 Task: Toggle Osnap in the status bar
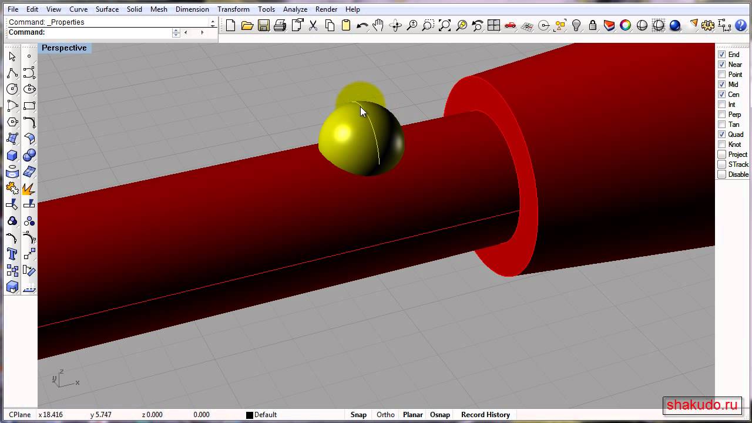440,415
